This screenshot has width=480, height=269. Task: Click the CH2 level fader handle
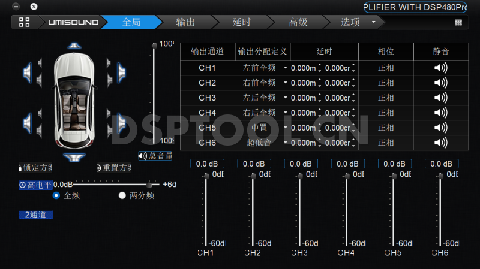pyautogui.click(x=253, y=176)
